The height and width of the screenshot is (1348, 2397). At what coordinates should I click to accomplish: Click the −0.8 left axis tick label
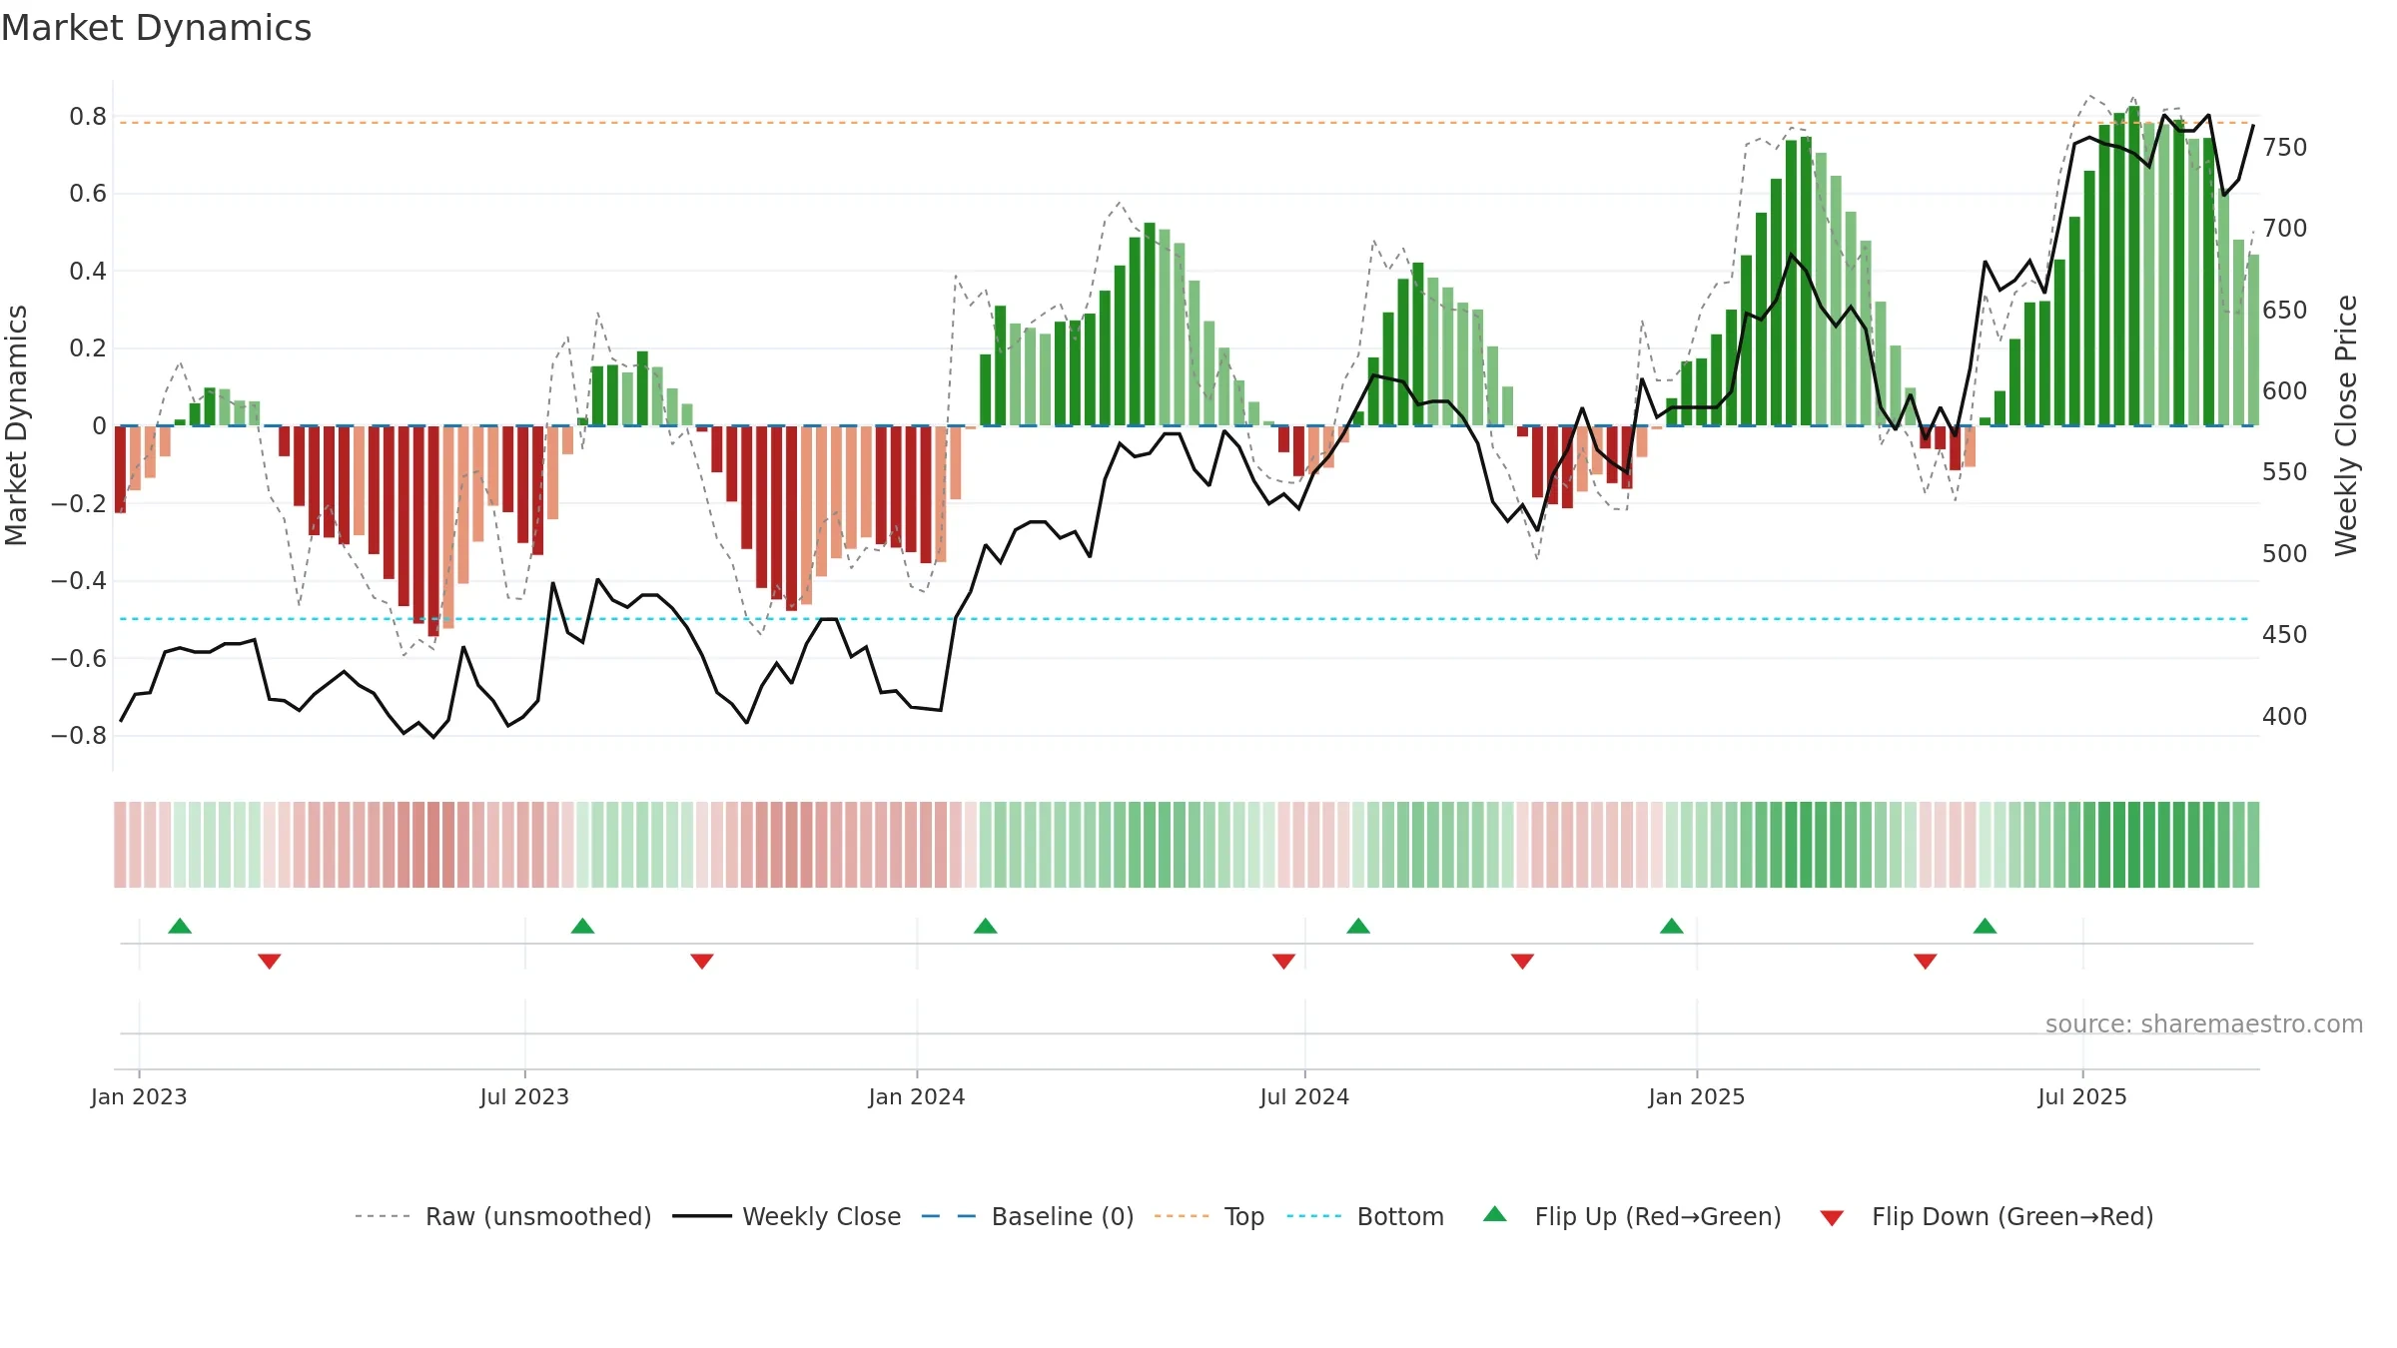coord(78,736)
